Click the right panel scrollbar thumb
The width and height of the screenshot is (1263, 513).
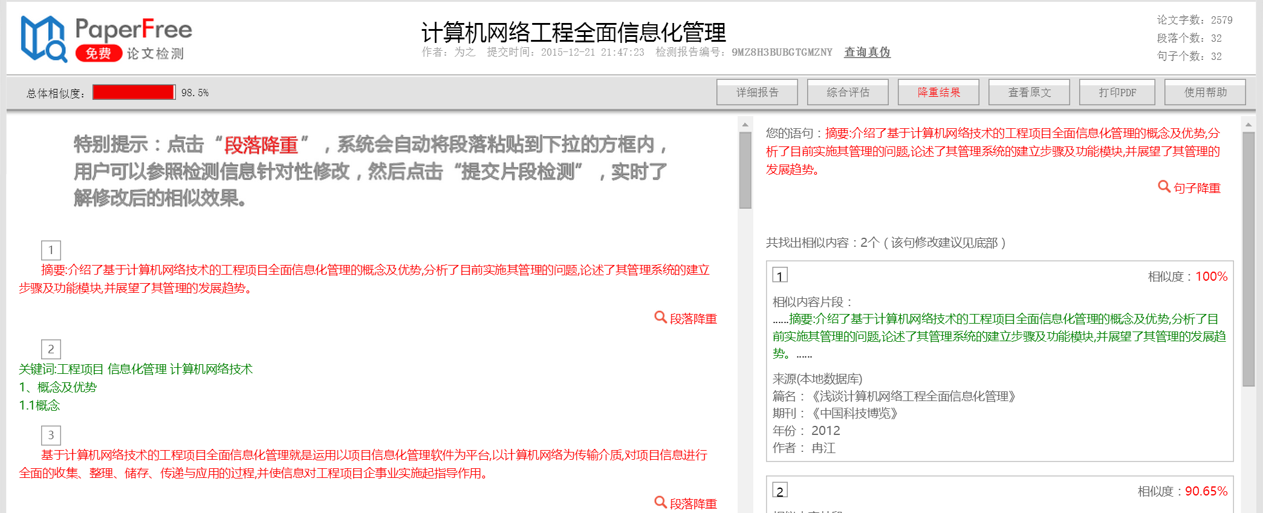(x=1248, y=259)
